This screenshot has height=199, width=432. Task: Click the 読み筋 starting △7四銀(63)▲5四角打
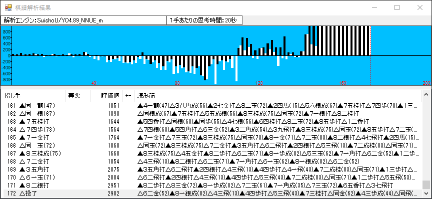coord(277,130)
